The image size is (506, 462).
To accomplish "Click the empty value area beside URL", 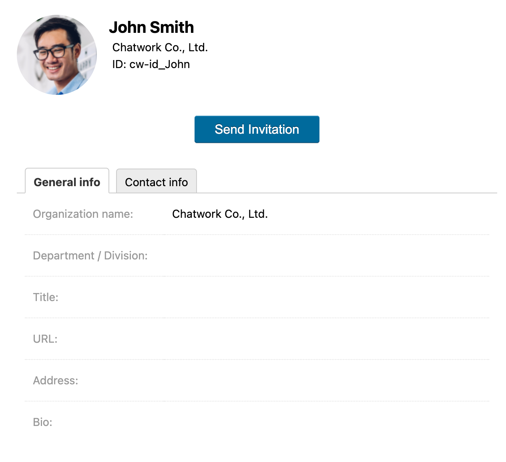I will (x=327, y=339).
